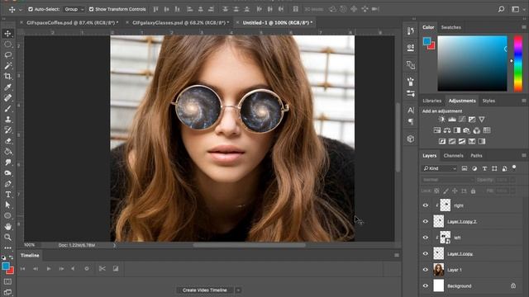Select the Paint Bucket tool
529x297 pixels.
click(x=7, y=152)
